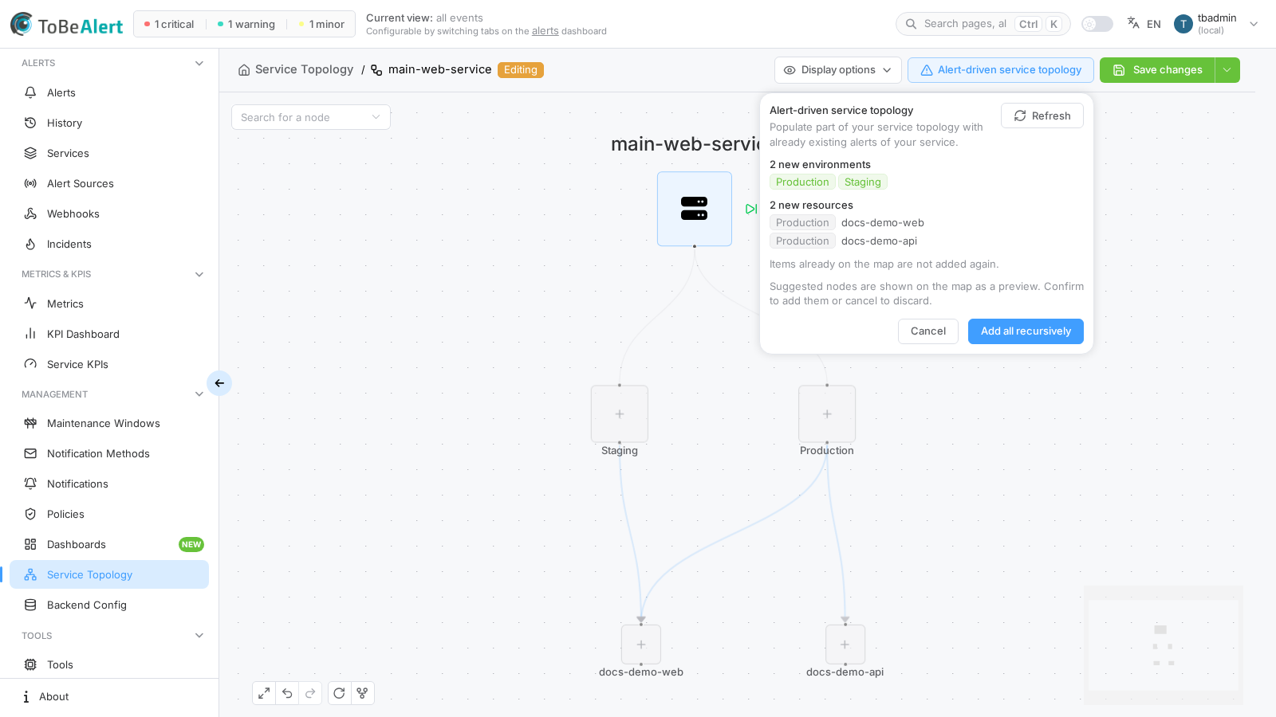Collapse the MANAGEMENT sidebar section

[199, 394]
